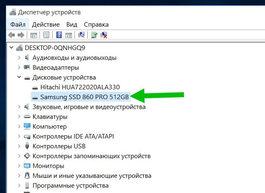This screenshot has height=193, width=265.
Task: Open the Properties toolbar icon
Action: [46, 35]
